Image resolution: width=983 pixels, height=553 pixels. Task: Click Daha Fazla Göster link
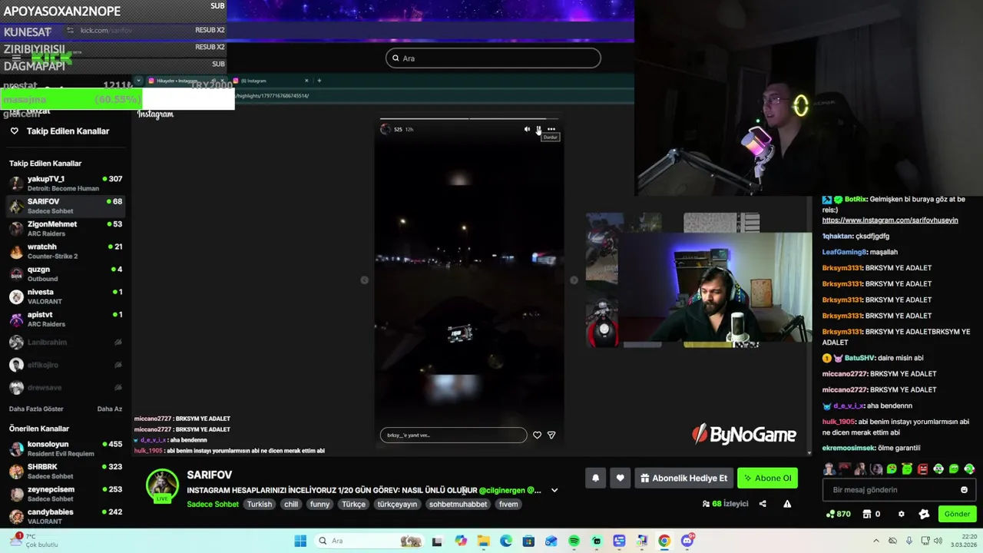(x=36, y=409)
